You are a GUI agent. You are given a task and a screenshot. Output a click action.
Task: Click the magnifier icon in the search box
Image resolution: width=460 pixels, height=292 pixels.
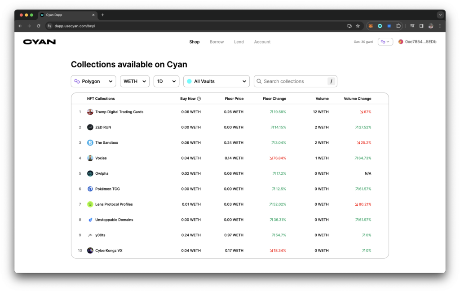point(259,81)
